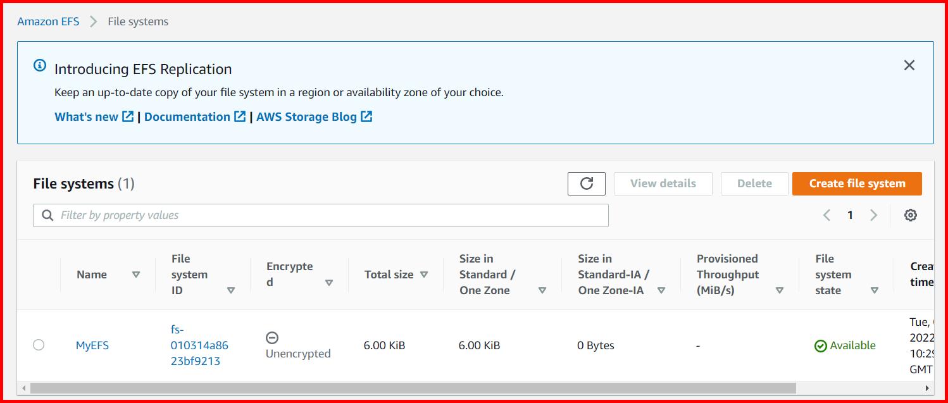This screenshot has height=403, width=948.
Task: Open the table preferences gear
Action: click(910, 215)
